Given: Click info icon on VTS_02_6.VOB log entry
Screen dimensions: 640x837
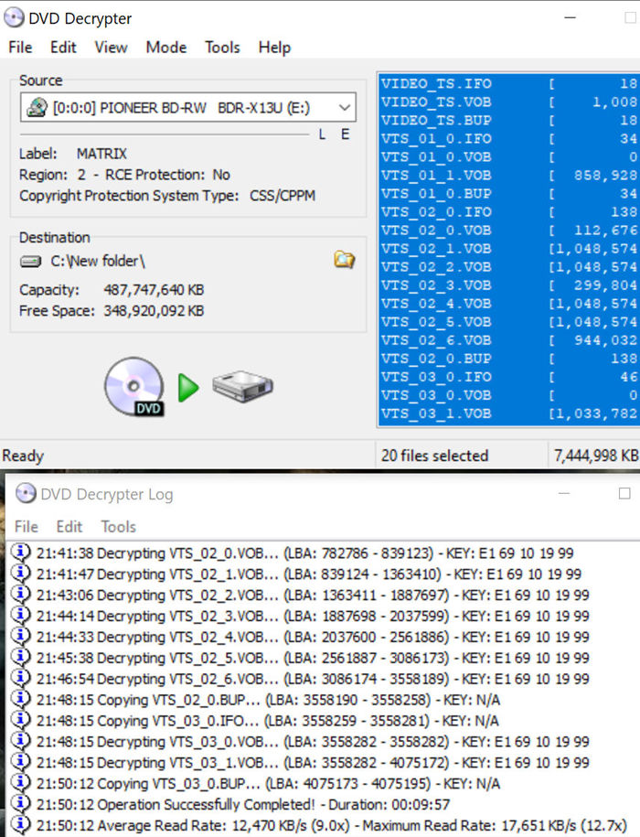Looking at the screenshot, I should click(x=20, y=679).
